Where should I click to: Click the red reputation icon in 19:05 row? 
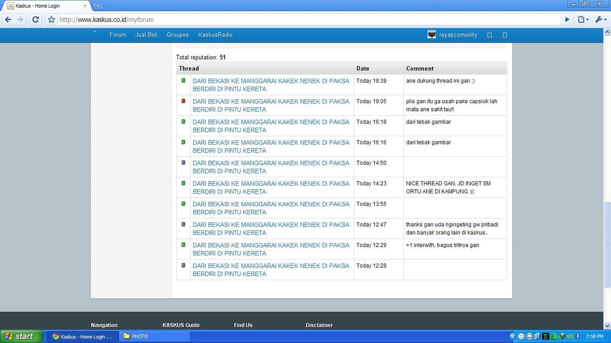coord(183,101)
